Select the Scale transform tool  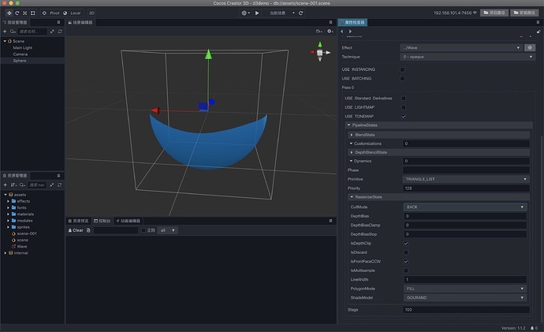pyautogui.click(x=26, y=13)
